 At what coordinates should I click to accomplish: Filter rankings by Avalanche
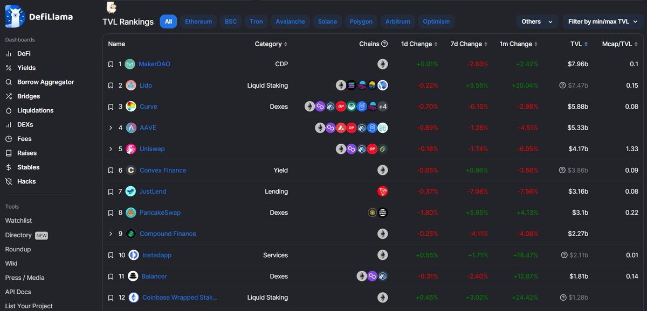[290, 22]
